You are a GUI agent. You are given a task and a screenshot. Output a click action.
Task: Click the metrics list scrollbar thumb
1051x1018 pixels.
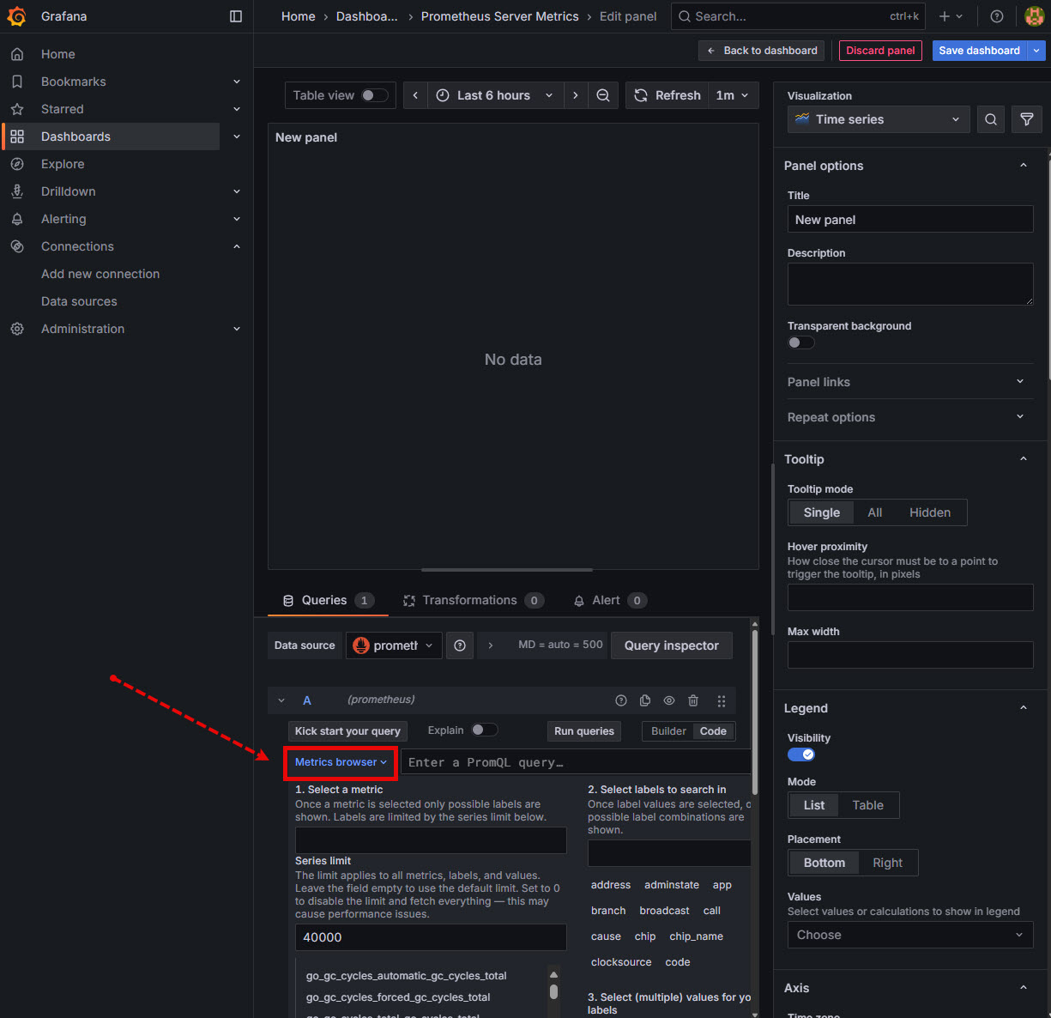(553, 991)
